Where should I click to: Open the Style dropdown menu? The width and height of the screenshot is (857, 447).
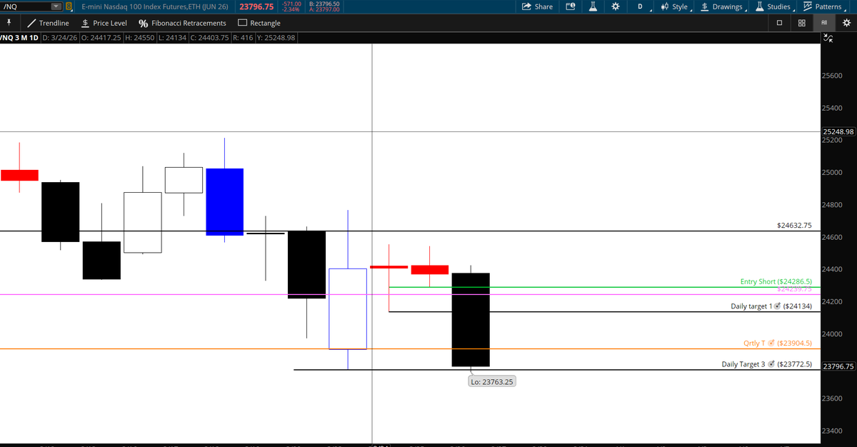click(x=675, y=6)
